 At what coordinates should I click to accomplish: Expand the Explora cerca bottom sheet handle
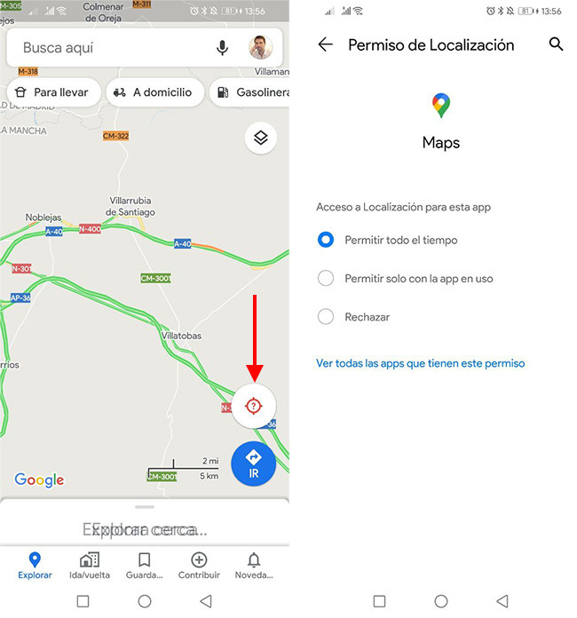coord(145,507)
